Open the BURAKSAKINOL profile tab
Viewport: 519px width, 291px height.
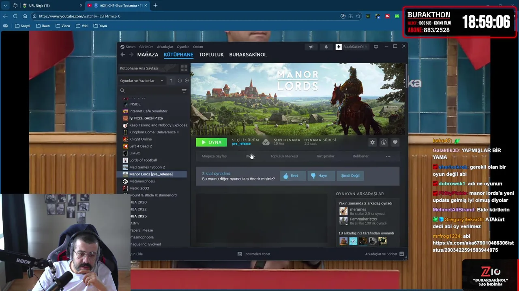248,55
